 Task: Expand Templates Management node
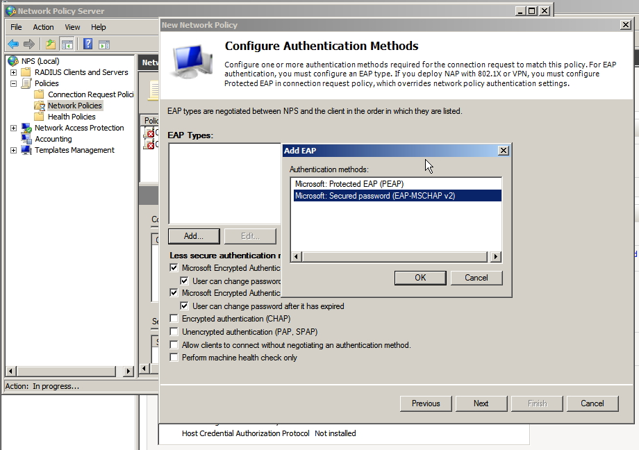click(x=13, y=150)
